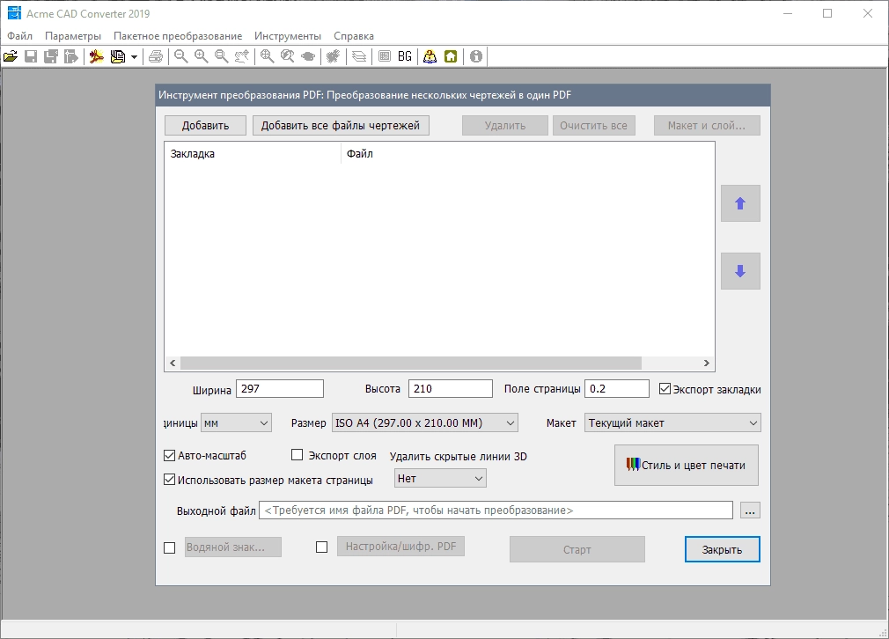Click the Высота input field
Viewport: 889px width, 639px height.
click(x=450, y=389)
